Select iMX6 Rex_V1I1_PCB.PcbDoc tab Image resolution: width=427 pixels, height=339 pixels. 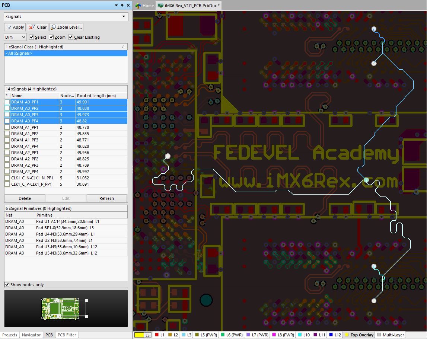(x=189, y=6)
